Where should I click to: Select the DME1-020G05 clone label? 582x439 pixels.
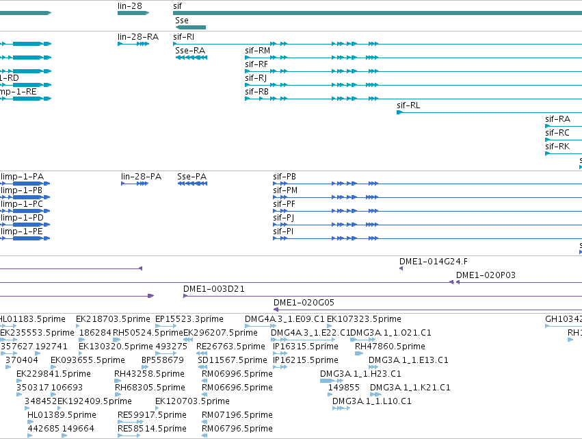(304, 303)
